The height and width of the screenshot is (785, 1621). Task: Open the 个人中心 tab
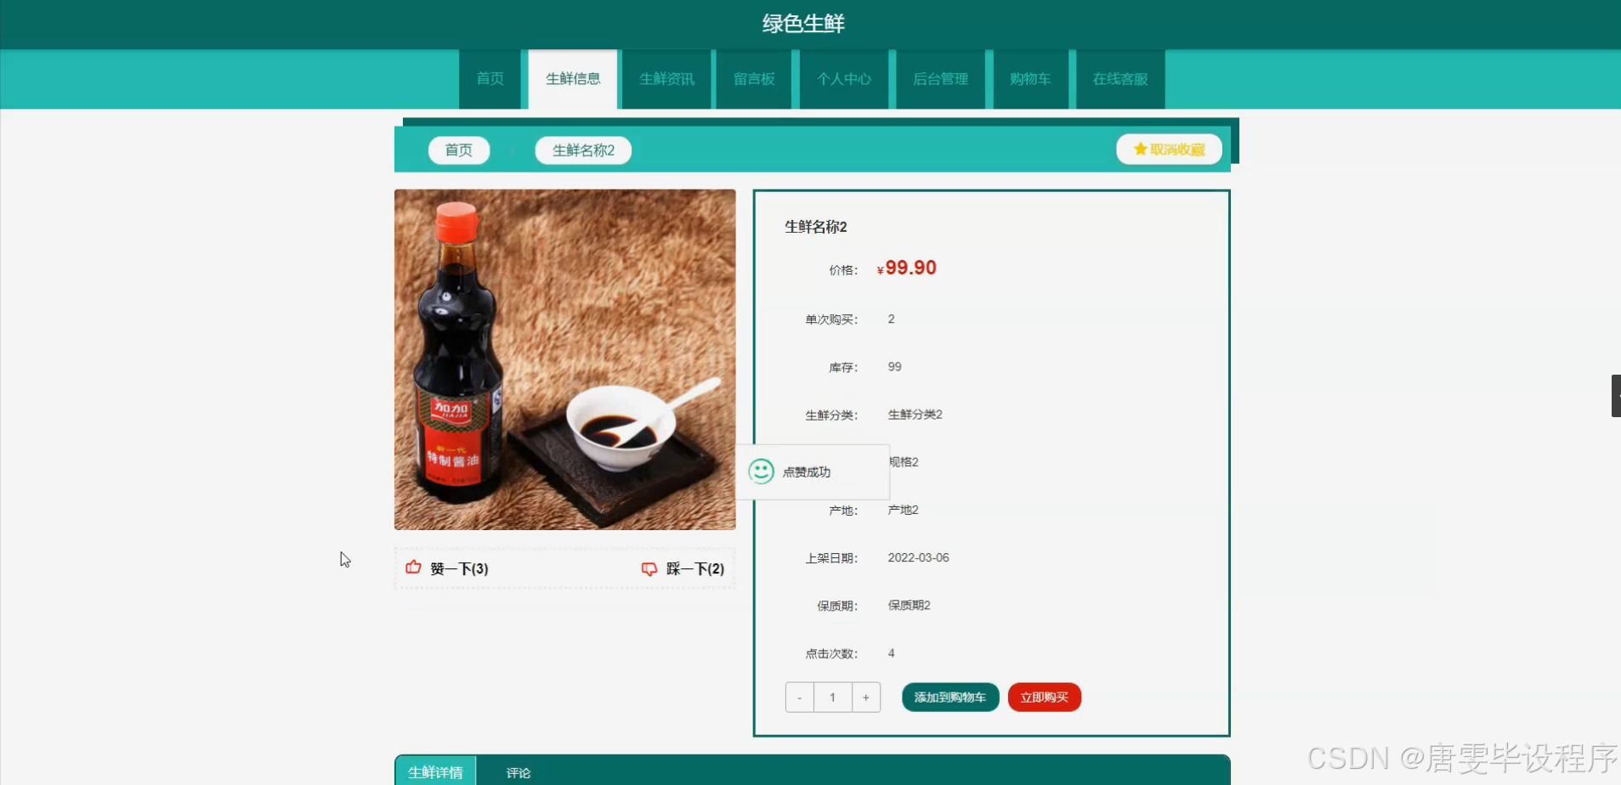click(843, 79)
